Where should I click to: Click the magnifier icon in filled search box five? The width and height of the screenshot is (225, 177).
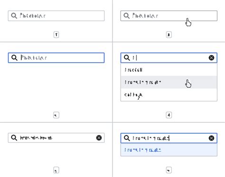14,138
